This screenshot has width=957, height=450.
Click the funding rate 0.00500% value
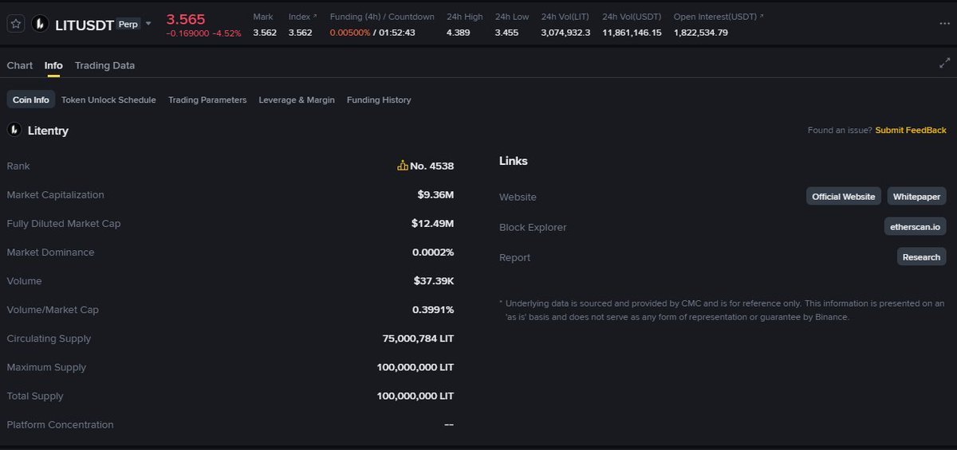coord(350,33)
